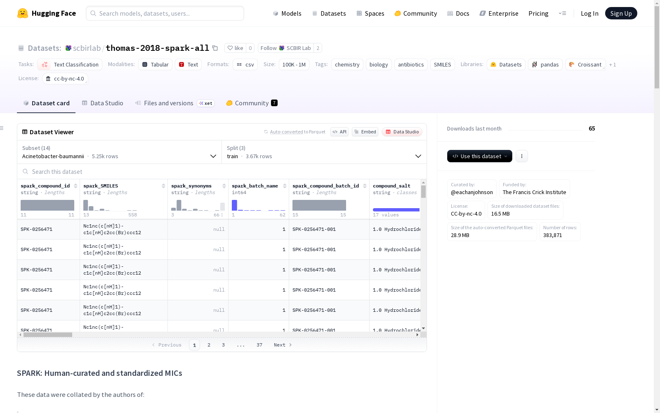Select the Text Classification task tag
This screenshot has width=660, height=413.
click(70, 64)
